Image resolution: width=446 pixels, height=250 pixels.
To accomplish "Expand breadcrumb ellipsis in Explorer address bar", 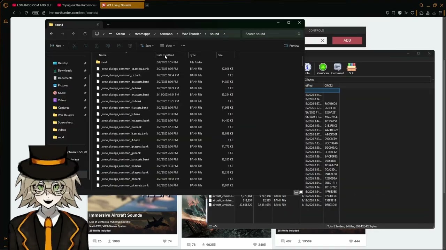I will (x=110, y=34).
